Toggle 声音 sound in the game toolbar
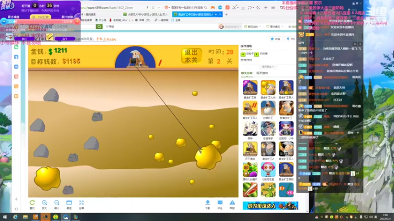Viewport: 394px width, 221px height. [x=142, y=20]
